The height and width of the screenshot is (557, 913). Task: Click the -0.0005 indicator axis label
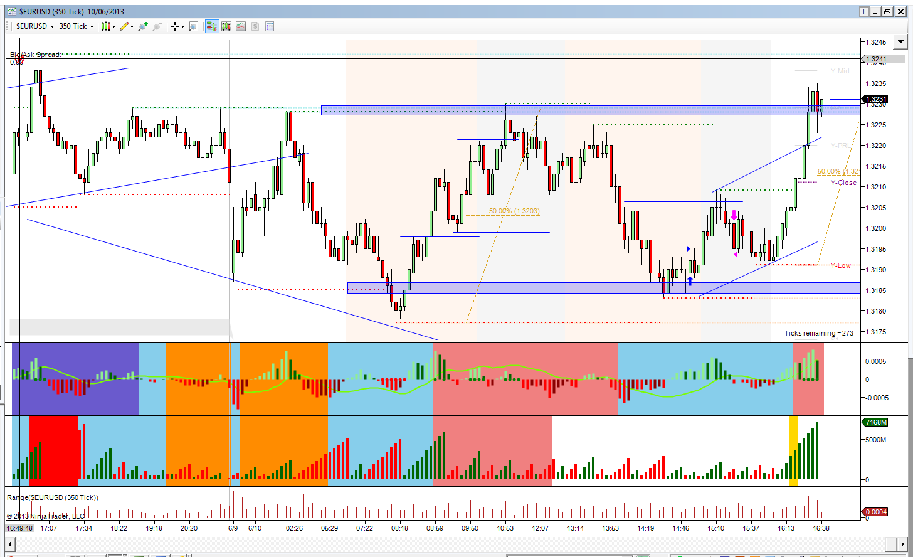click(x=877, y=397)
